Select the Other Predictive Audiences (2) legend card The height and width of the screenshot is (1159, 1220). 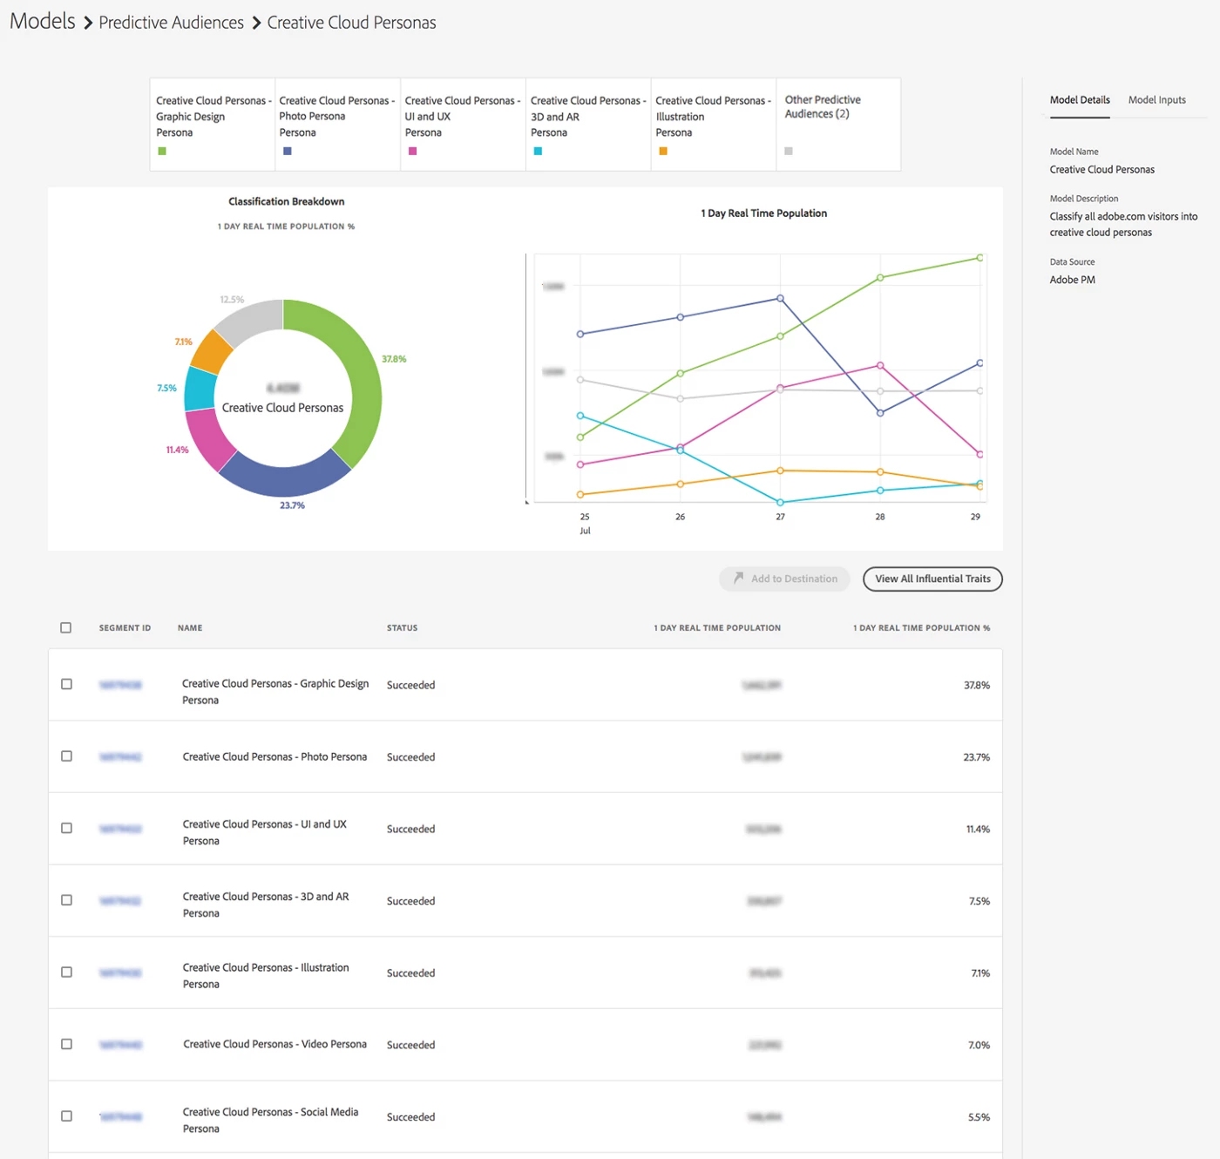837,125
